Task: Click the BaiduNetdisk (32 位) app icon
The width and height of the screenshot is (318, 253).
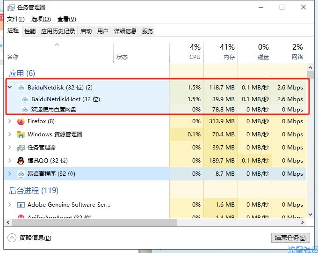Action: pos(21,88)
